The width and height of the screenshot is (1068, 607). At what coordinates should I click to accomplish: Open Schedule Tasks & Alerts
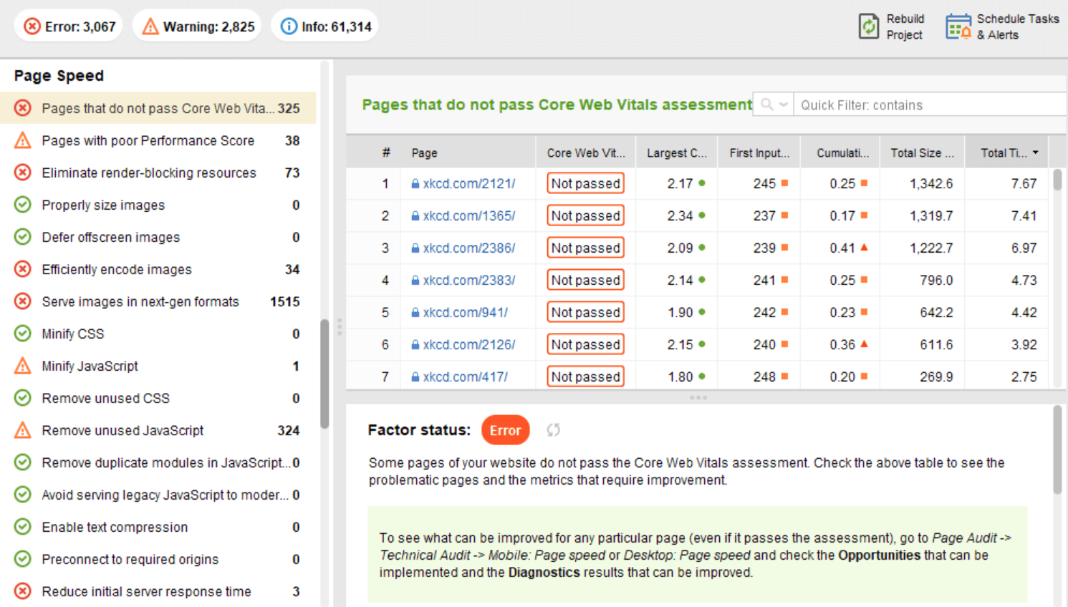click(x=958, y=26)
